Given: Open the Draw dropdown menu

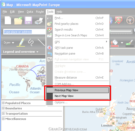Looking at the screenshot, I should coord(9,42).
